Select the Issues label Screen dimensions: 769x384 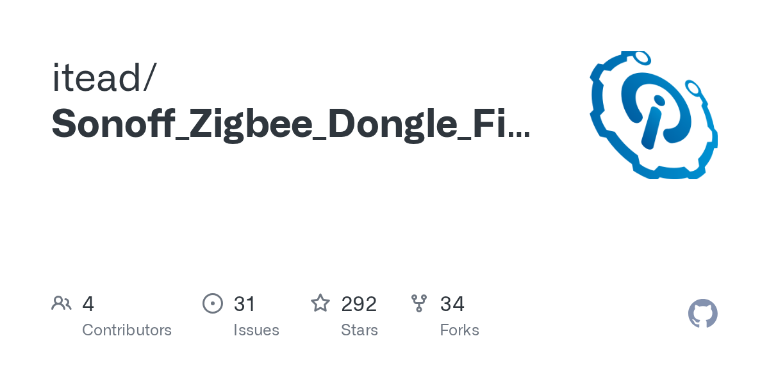(x=256, y=330)
